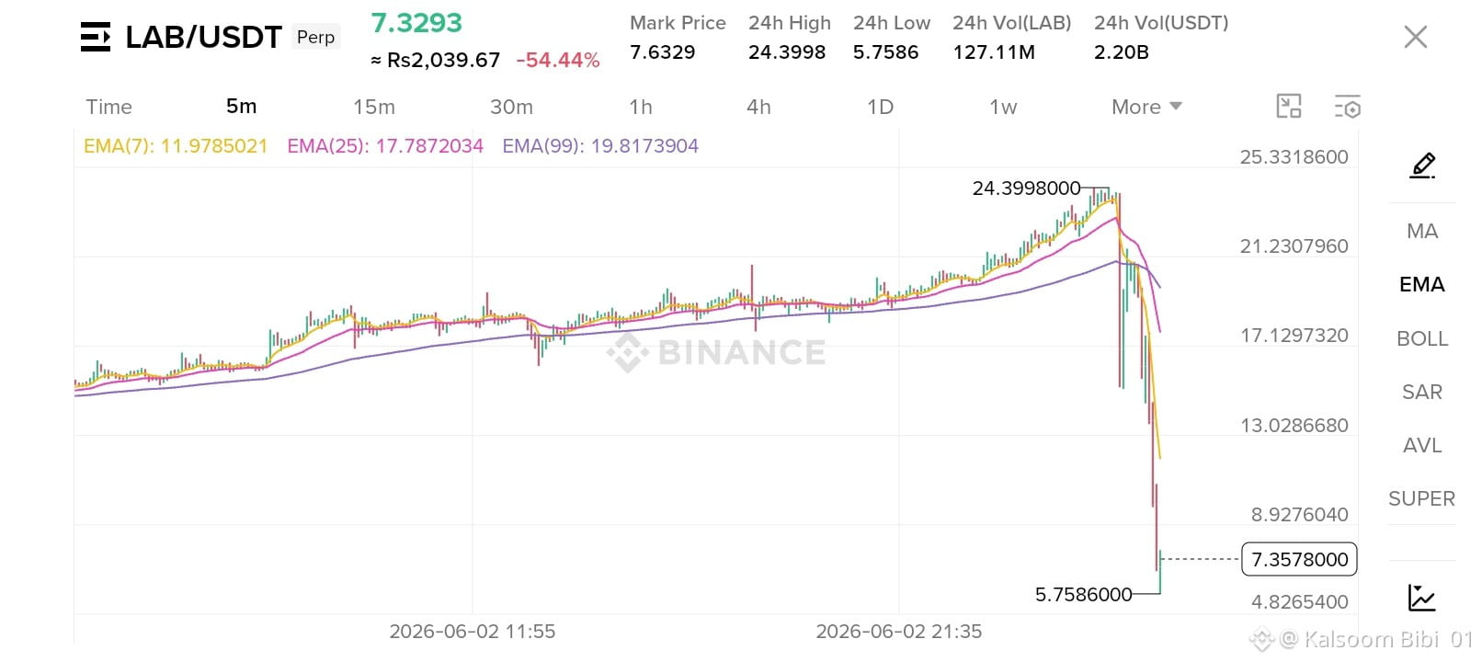Click the 24h Vol(USDT) value 2.20B

click(x=1122, y=52)
